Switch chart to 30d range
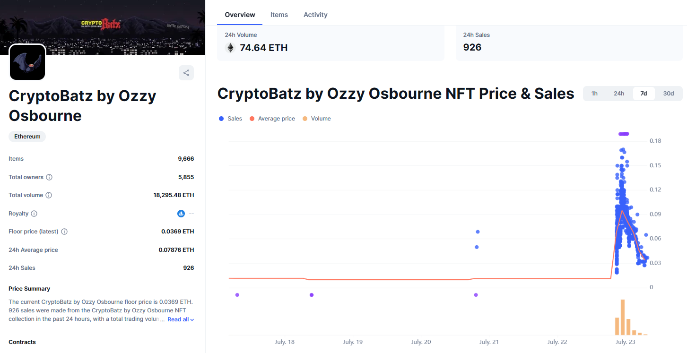 coord(668,94)
